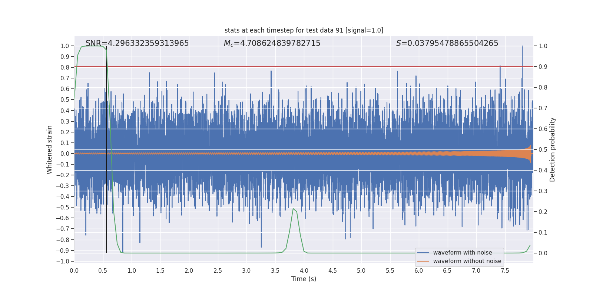
Task: Select the 'Whitened strain' y-axis label
Action: point(50,149)
